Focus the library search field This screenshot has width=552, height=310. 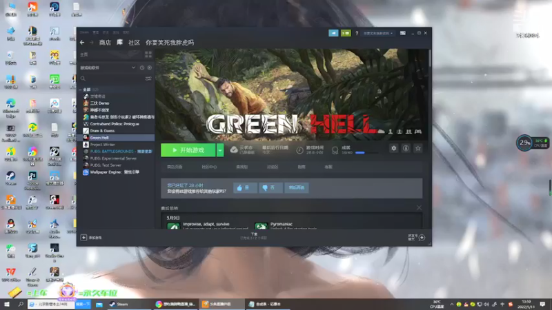(112, 79)
